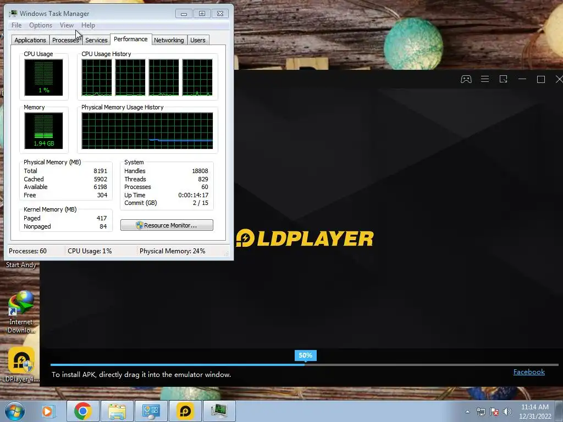Open Windows Explorer from the taskbar
The image size is (563, 422).
[x=117, y=411]
